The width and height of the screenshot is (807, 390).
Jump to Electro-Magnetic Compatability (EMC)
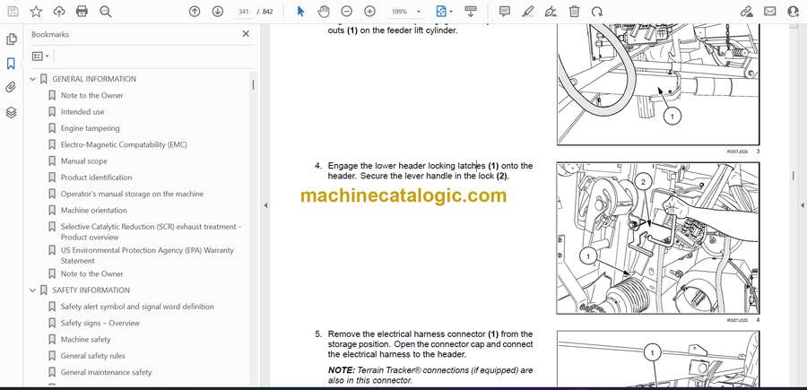tap(124, 144)
